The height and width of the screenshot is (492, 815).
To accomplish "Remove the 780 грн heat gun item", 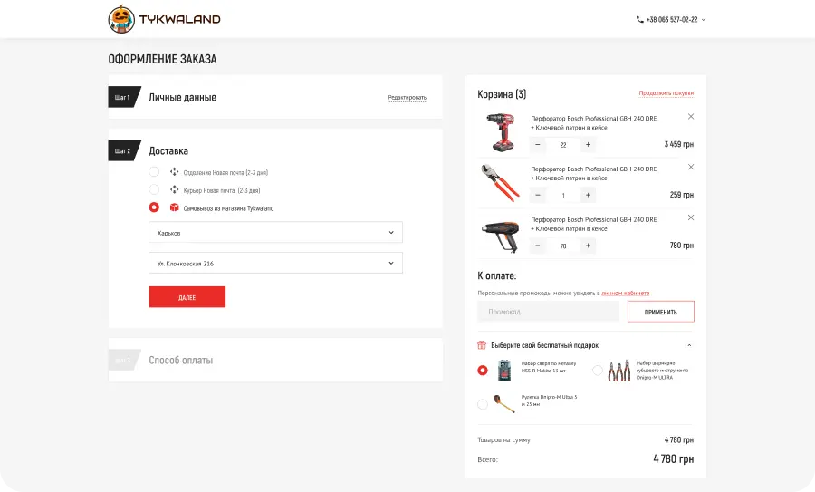I will tap(691, 217).
